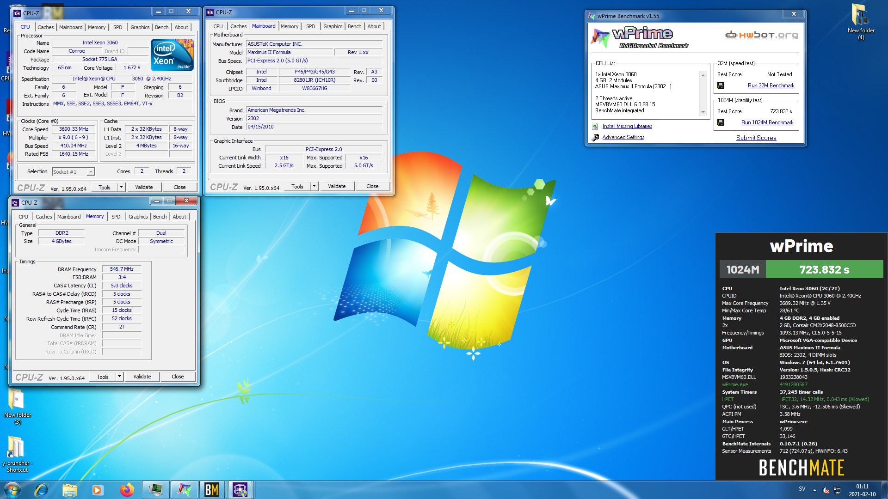The height and width of the screenshot is (499, 888).
Task: Expand the Tools arrow in the CPU tab window
Action: 121,187
